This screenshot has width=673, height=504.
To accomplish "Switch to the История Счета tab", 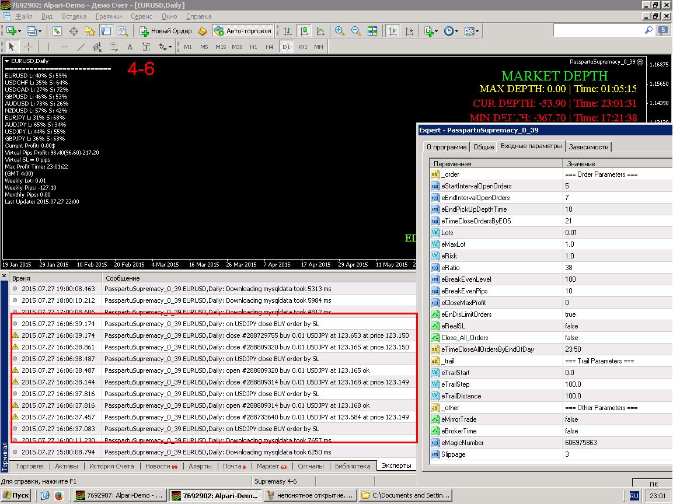I will pos(111,466).
